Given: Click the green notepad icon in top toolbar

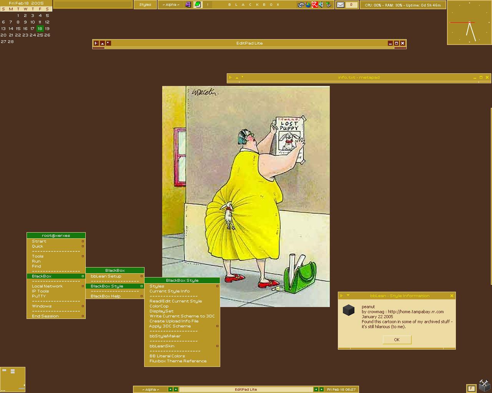Looking at the screenshot, I should (x=198, y=5).
